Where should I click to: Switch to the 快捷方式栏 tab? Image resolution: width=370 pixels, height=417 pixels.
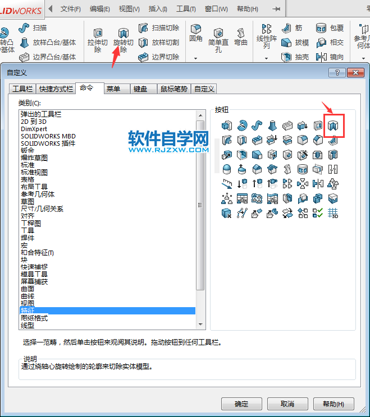pyautogui.click(x=56, y=89)
